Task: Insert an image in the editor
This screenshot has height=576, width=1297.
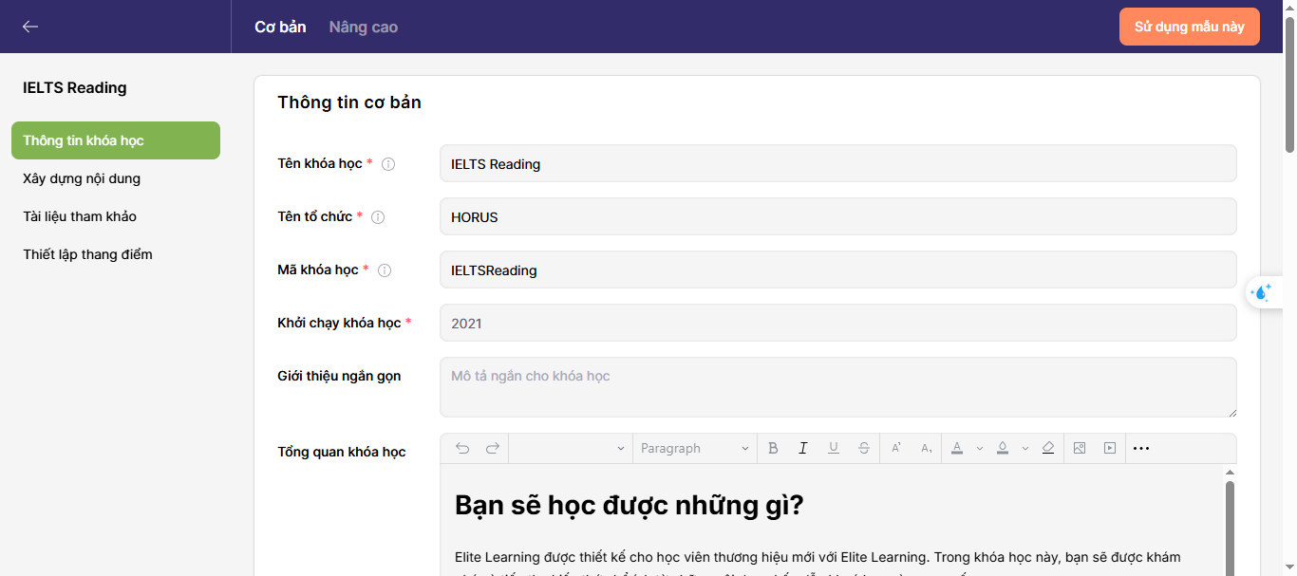Action: tap(1080, 448)
